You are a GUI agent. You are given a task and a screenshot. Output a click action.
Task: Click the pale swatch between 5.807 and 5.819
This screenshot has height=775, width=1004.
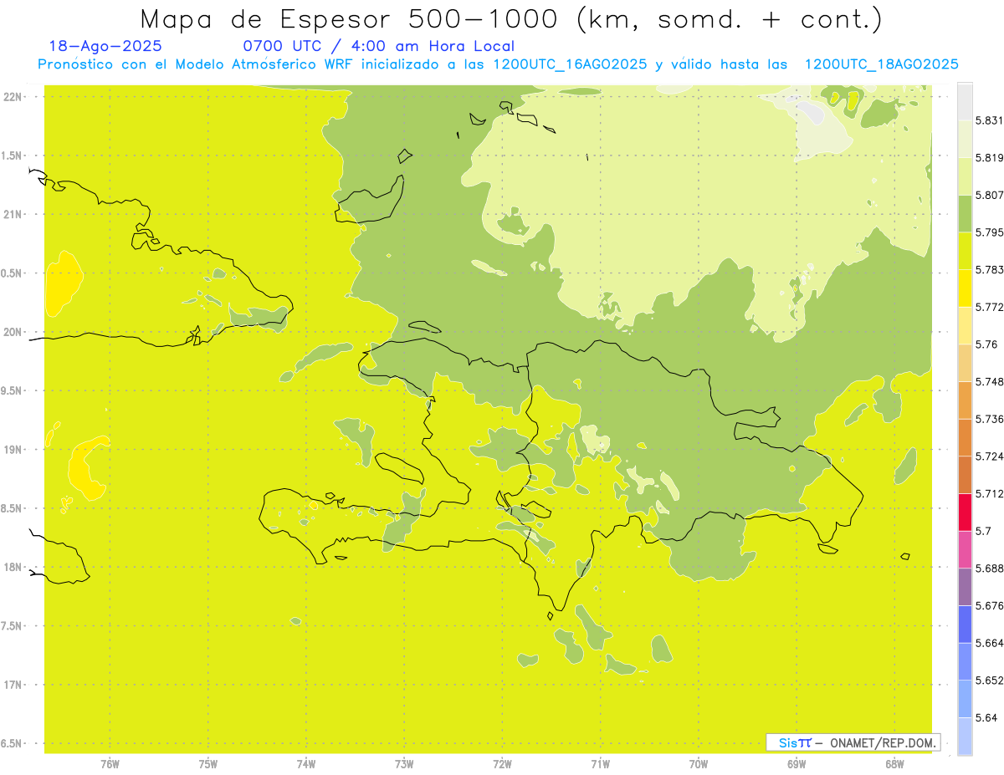pyautogui.click(x=965, y=176)
